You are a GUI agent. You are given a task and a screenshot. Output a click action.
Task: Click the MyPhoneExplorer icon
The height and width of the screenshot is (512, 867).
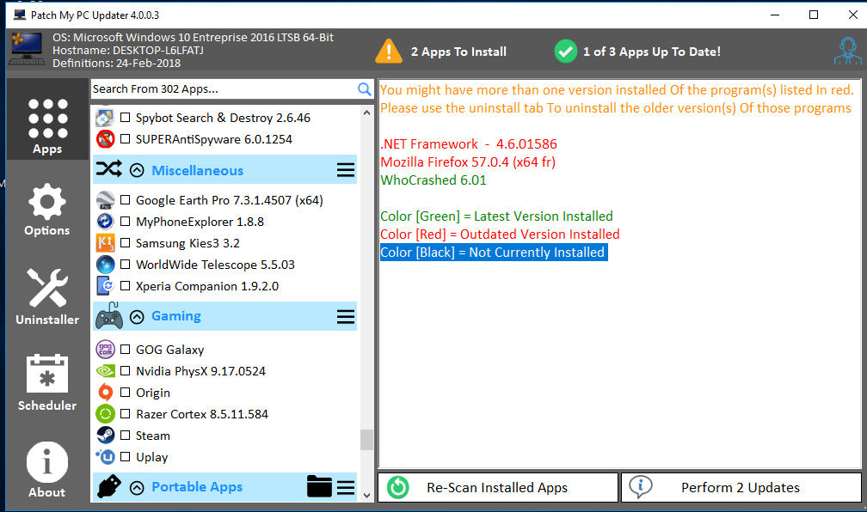pos(105,222)
